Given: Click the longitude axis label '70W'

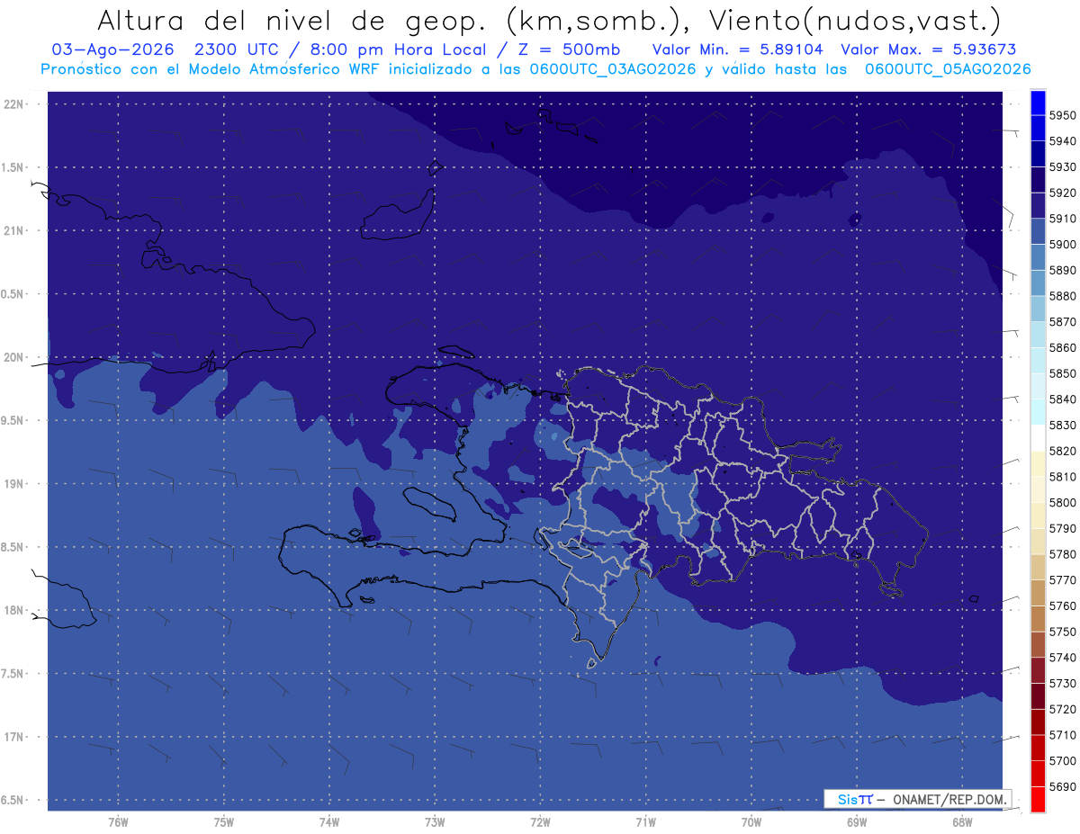Looking at the screenshot, I should click(751, 821).
